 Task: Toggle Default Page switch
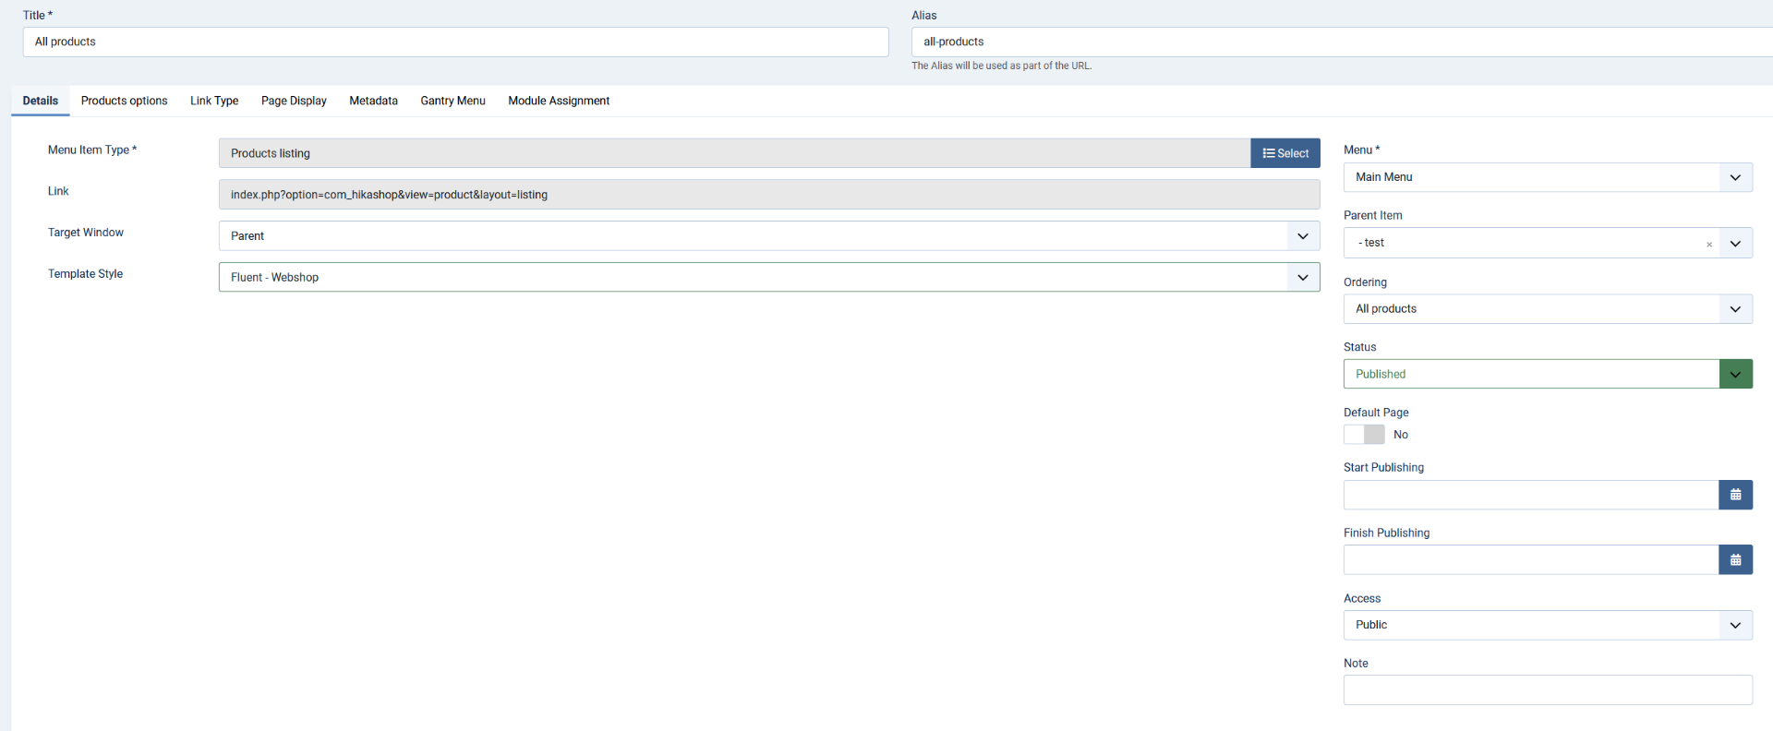1364,435
